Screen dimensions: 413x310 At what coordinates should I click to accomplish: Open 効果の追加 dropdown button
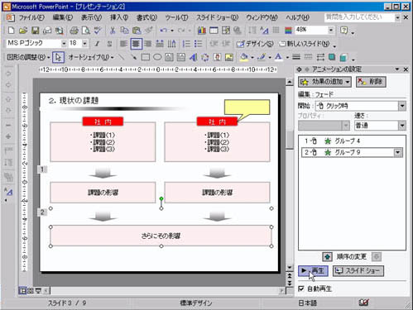click(324, 82)
